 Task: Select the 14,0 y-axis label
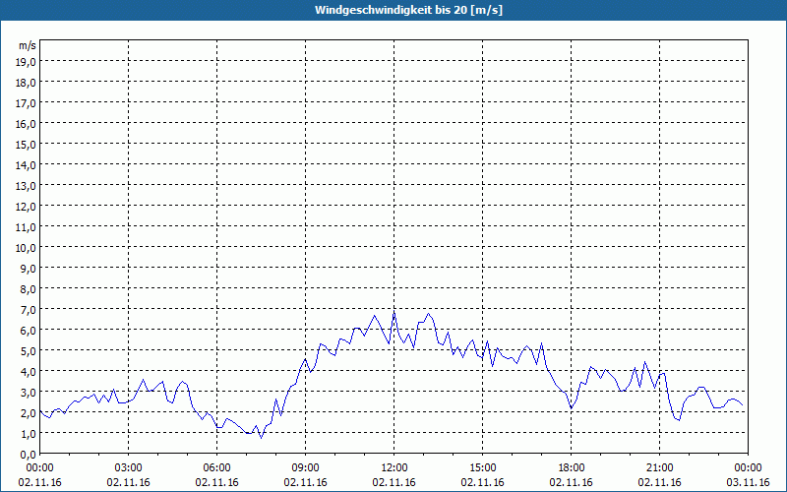(x=27, y=165)
